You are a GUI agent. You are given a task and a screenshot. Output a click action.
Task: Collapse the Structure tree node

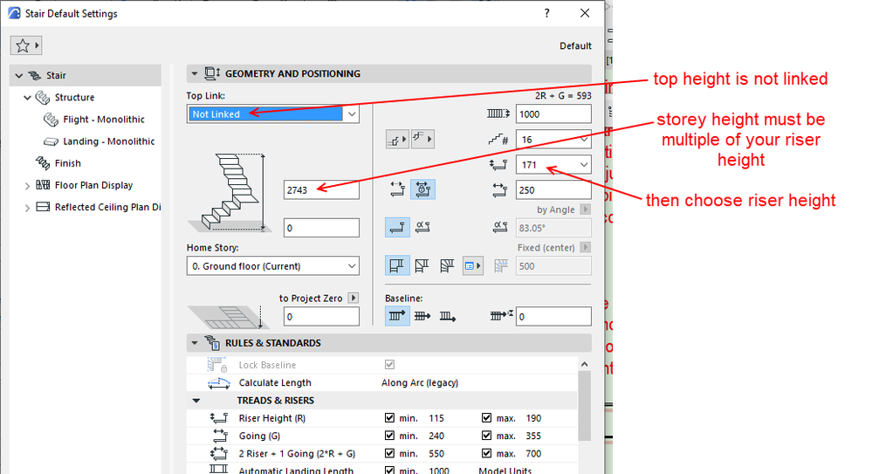pyautogui.click(x=27, y=98)
